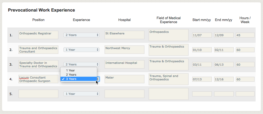Click start date field showing 11/07

[x=202, y=35]
